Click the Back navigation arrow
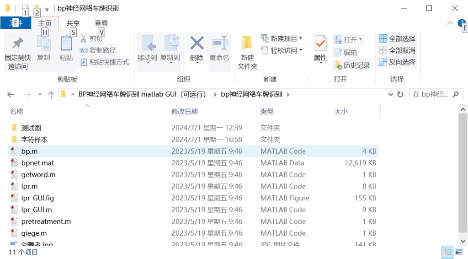Viewport: 468px width, 259px height. (11, 95)
